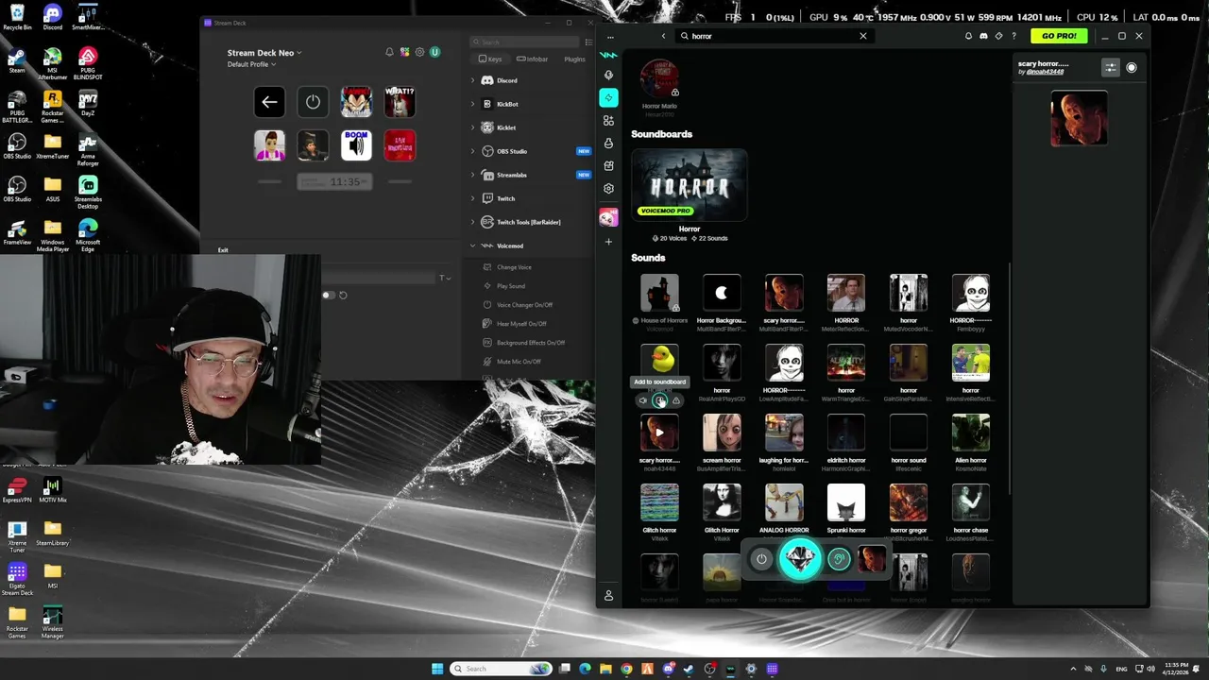Open the account profile icon at the bottom of the Voicemod sidebar
The image size is (1209, 680).
pos(608,596)
